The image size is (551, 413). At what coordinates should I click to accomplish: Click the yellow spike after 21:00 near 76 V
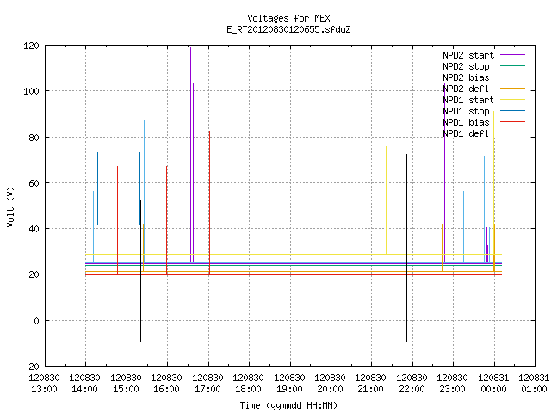387,200
